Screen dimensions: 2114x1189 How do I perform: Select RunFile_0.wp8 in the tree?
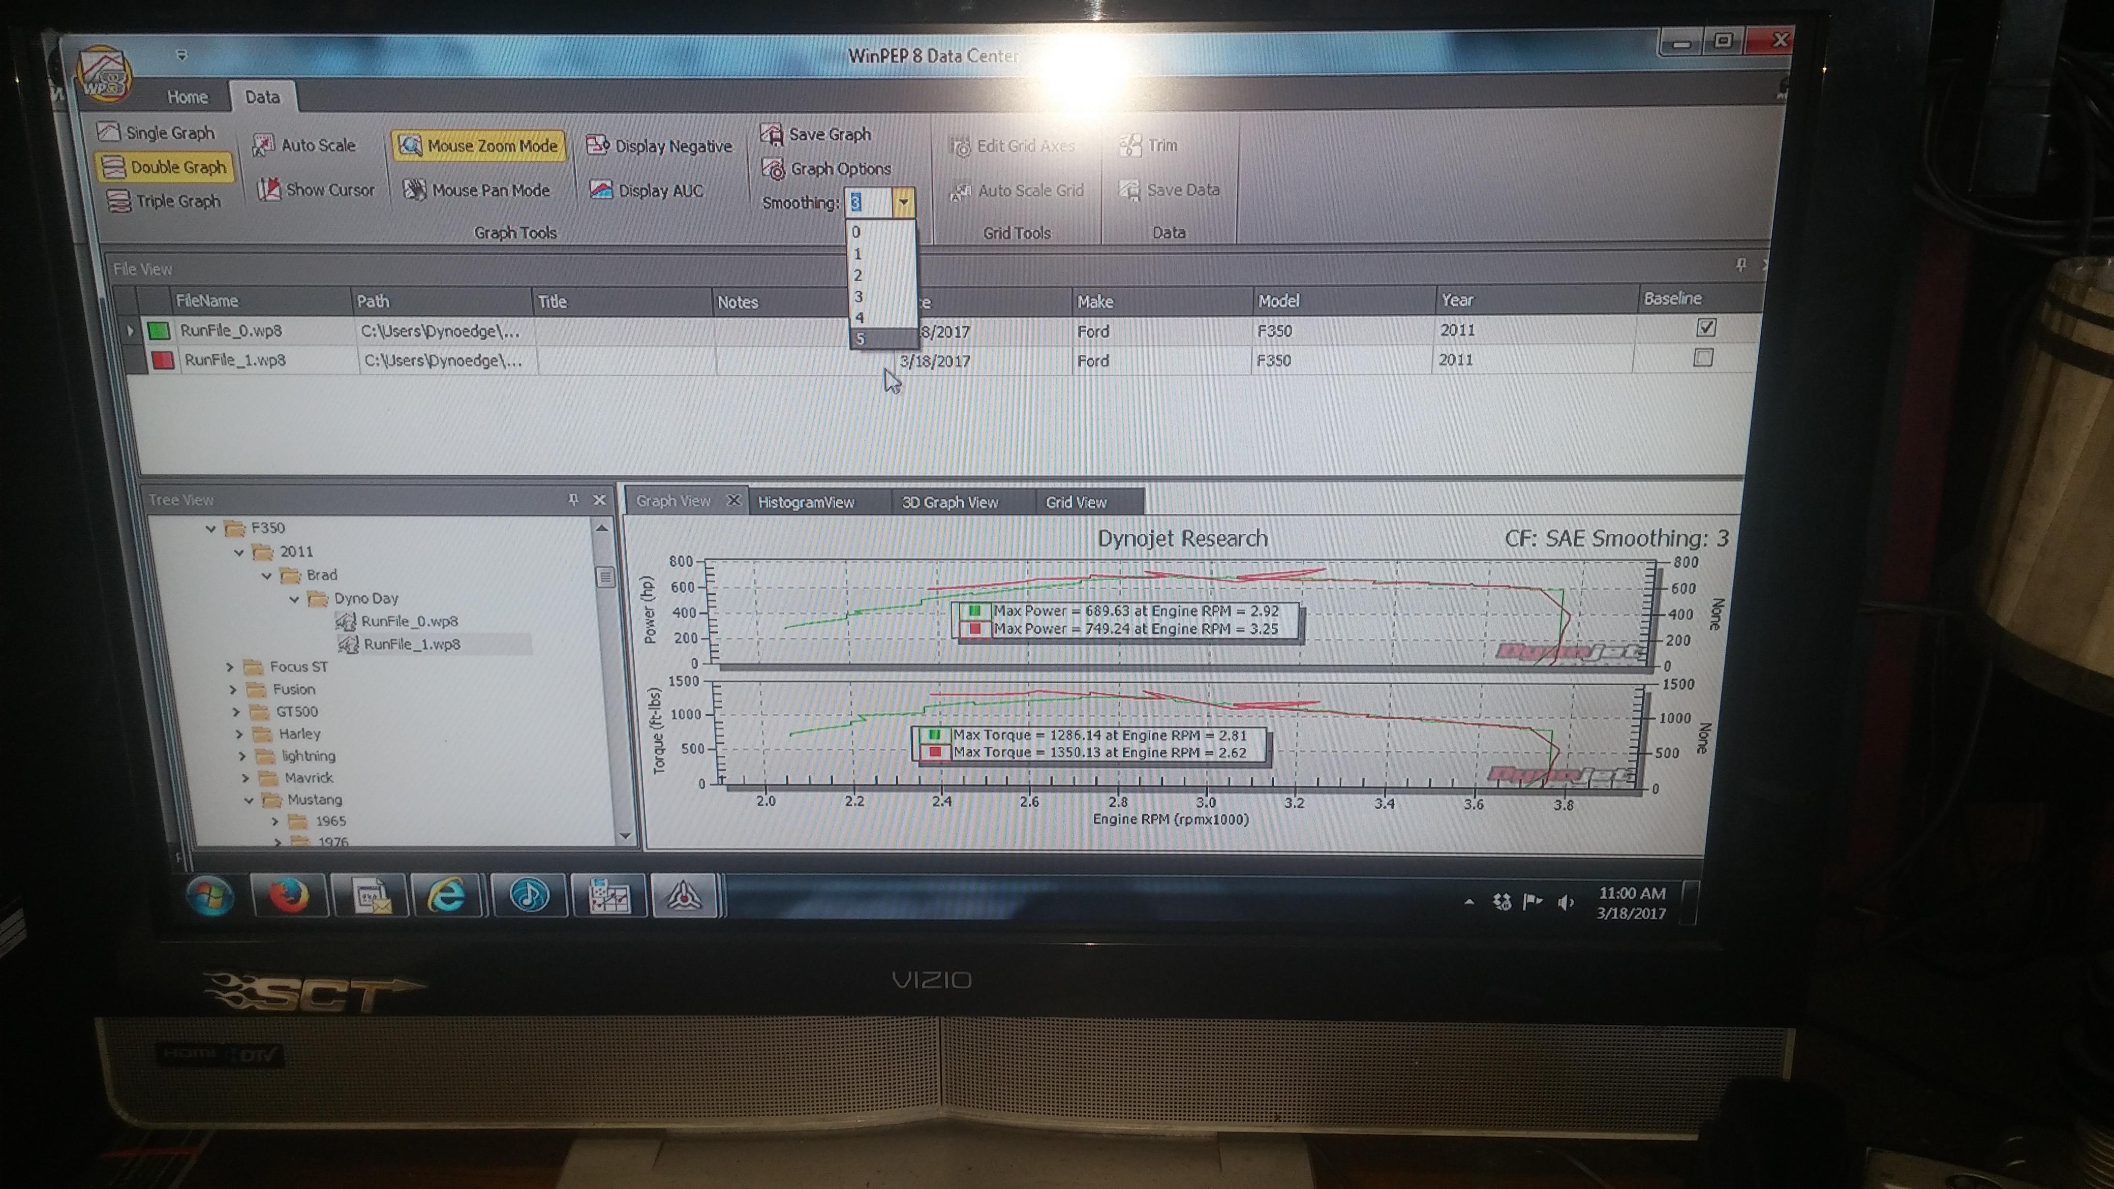[x=409, y=621]
